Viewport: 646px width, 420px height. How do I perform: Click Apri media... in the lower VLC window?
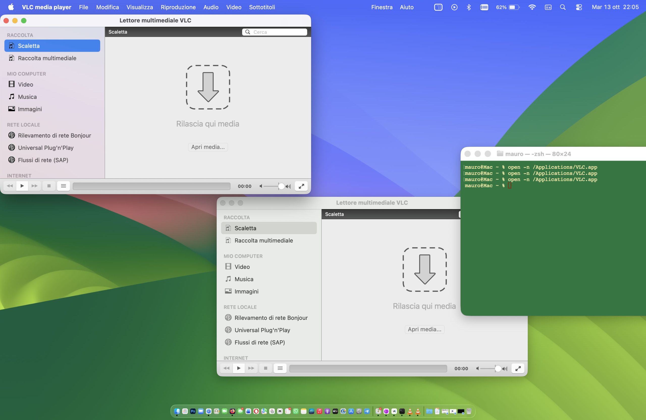[x=424, y=329]
